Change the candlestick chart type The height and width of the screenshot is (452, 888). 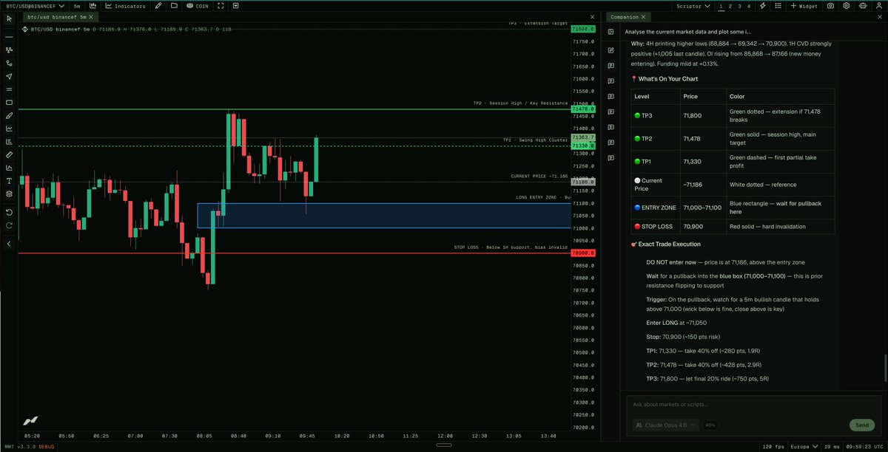point(92,6)
